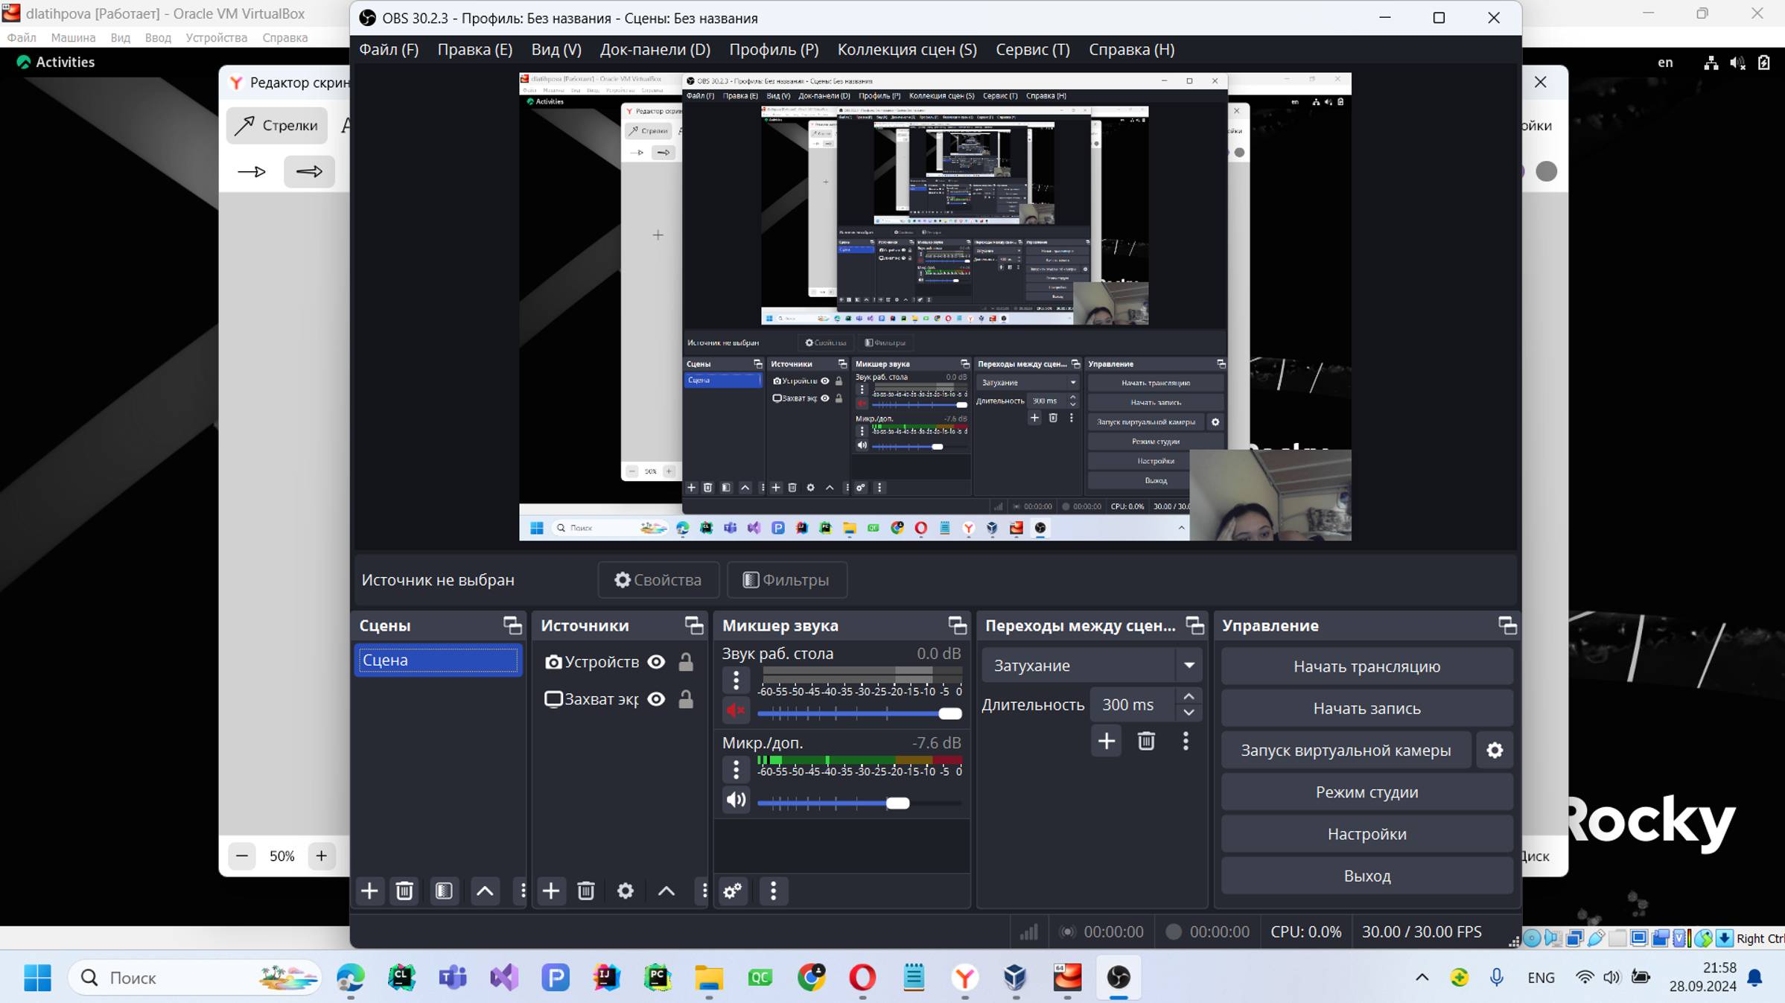
Task: Open Звук раб. стола options three-dot menu
Action: [x=736, y=679]
